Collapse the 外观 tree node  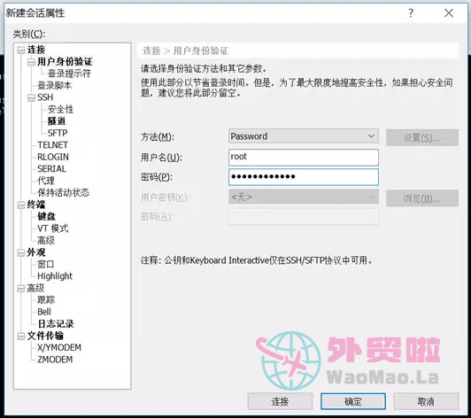(x=20, y=252)
